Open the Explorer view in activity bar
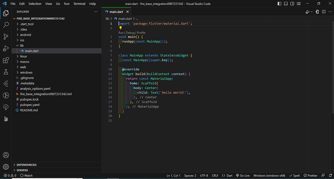Screen dimensions: 334x179 pos(6,13)
